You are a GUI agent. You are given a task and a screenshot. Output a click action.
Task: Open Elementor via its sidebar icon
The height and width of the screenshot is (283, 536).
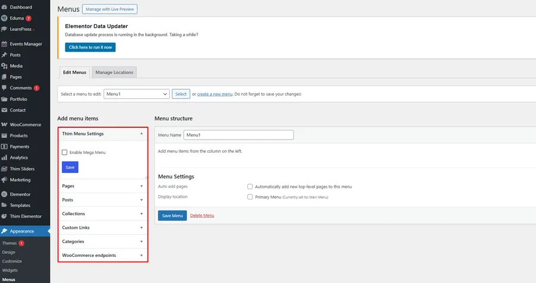tap(5, 194)
